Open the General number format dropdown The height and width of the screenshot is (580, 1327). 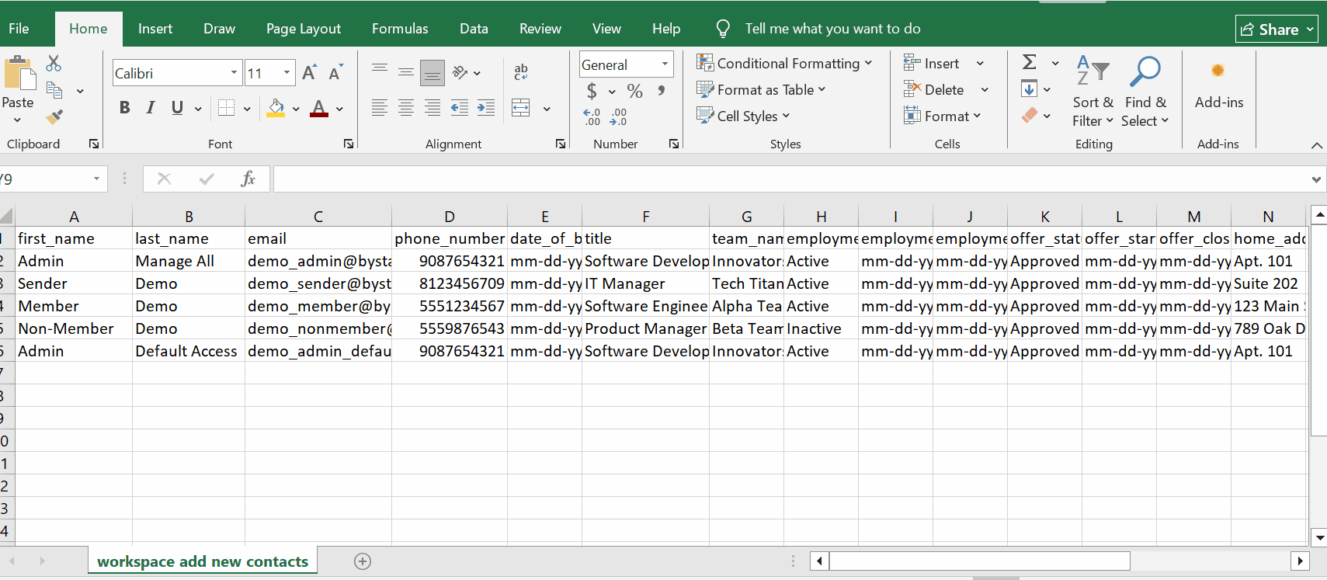(665, 64)
